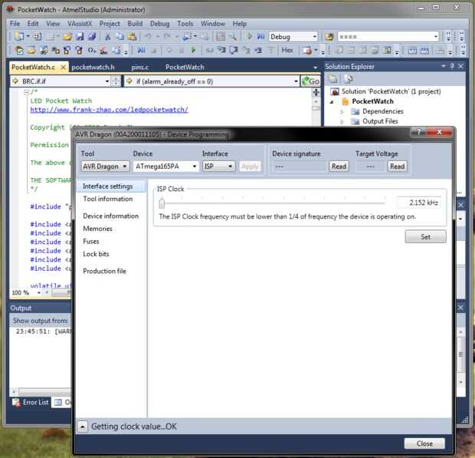Expand the Output Files tree node
This screenshot has width=475, height=458.
pyautogui.click(x=342, y=122)
